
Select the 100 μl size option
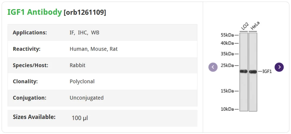click(x=80, y=118)
